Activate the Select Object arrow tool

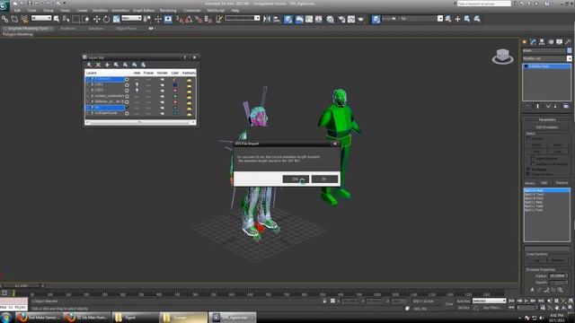57,19
